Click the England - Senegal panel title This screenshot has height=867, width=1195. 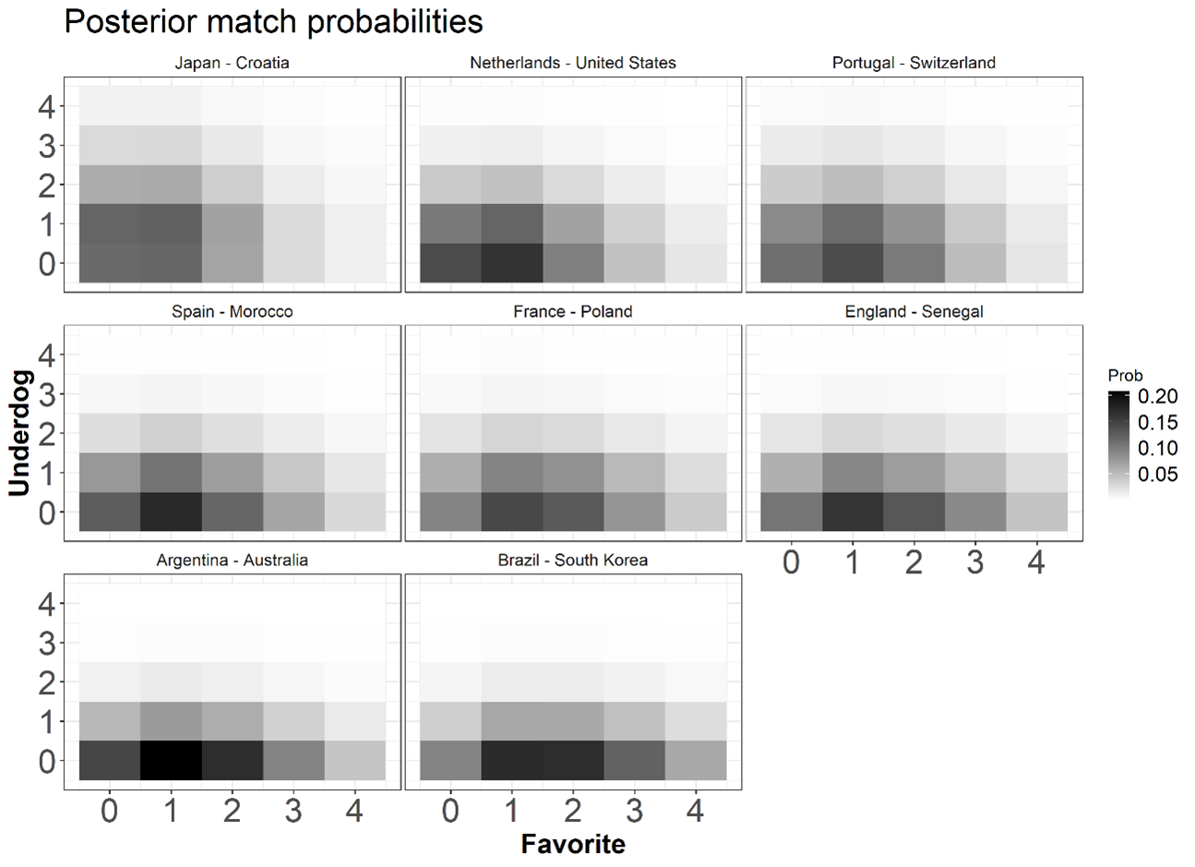tap(914, 312)
